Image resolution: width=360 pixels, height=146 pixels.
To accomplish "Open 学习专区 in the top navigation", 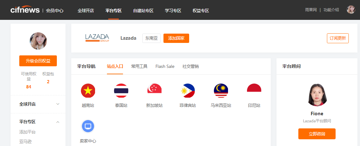I will pyautogui.click(x=173, y=11).
